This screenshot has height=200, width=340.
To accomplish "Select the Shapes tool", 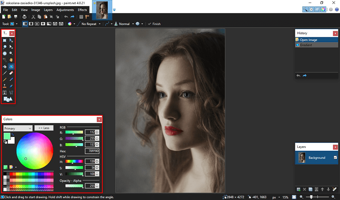I will tap(8, 99).
